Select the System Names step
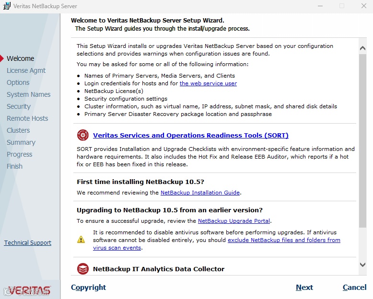 (x=29, y=94)
